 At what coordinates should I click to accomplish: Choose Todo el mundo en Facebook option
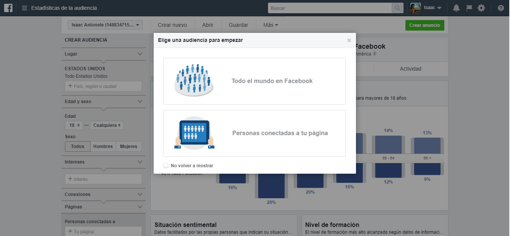254,81
